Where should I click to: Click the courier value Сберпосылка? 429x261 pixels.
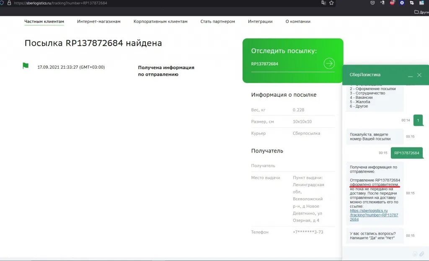pos(306,133)
